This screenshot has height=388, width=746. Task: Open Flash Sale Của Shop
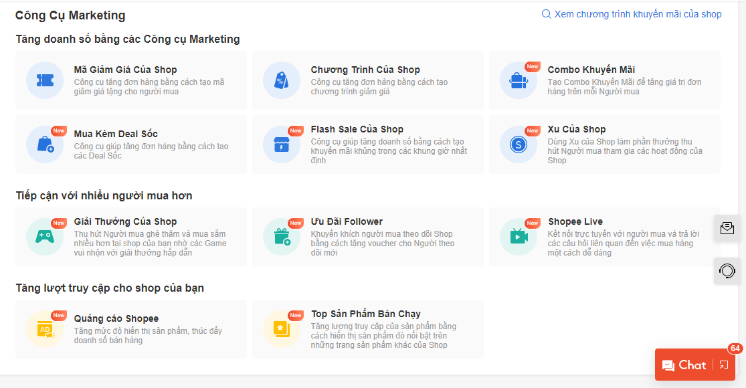point(281,144)
